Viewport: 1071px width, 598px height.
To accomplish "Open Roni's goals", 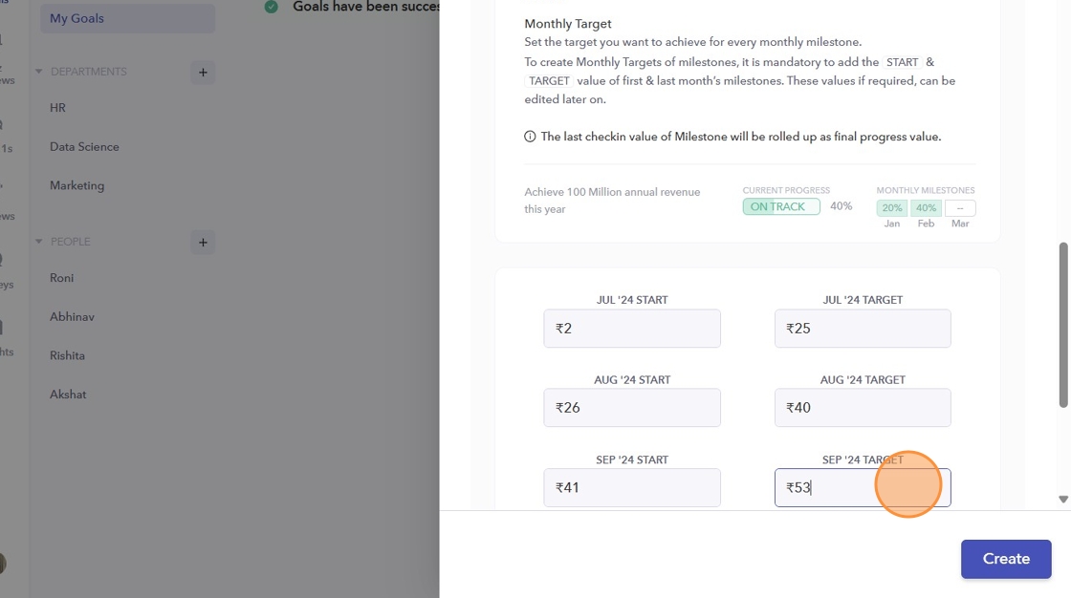I will coord(61,278).
